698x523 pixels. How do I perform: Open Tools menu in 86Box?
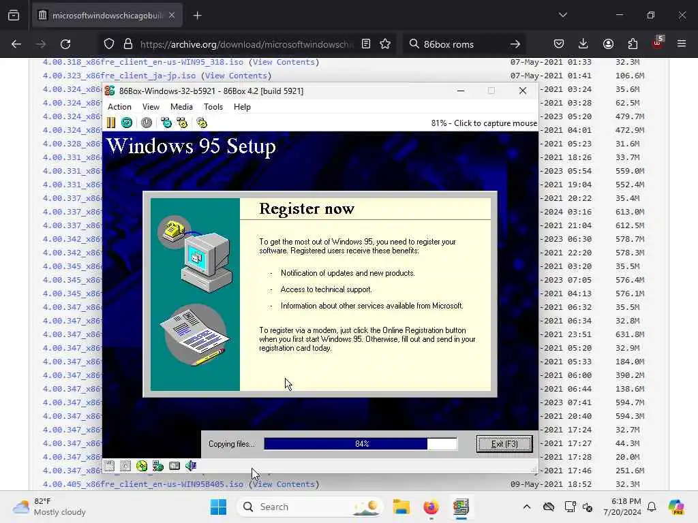[x=213, y=107]
